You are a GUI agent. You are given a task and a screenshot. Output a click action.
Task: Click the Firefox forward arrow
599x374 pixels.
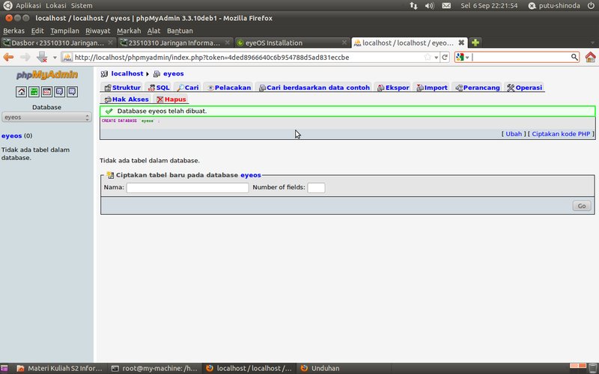tap(25, 58)
